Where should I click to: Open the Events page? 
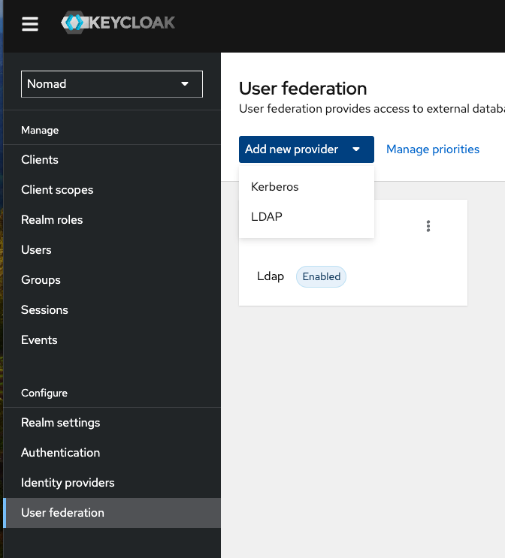tap(39, 340)
